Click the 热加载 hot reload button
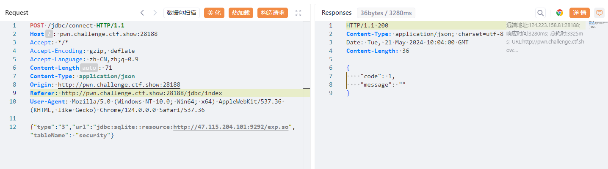The height and width of the screenshot is (169, 608). pos(240,13)
